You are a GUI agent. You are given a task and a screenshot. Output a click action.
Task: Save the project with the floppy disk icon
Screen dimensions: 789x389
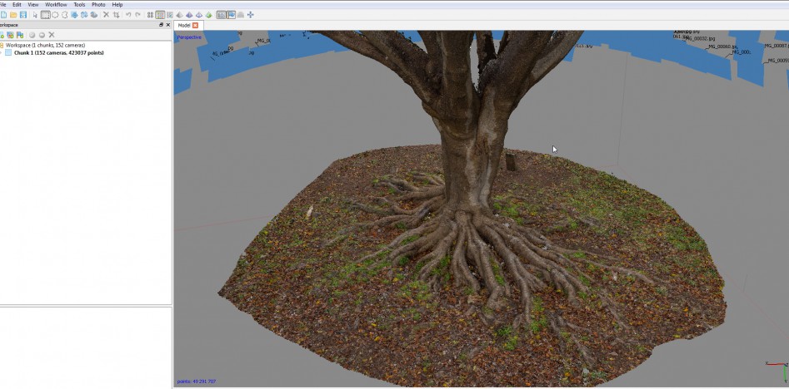[x=23, y=15]
